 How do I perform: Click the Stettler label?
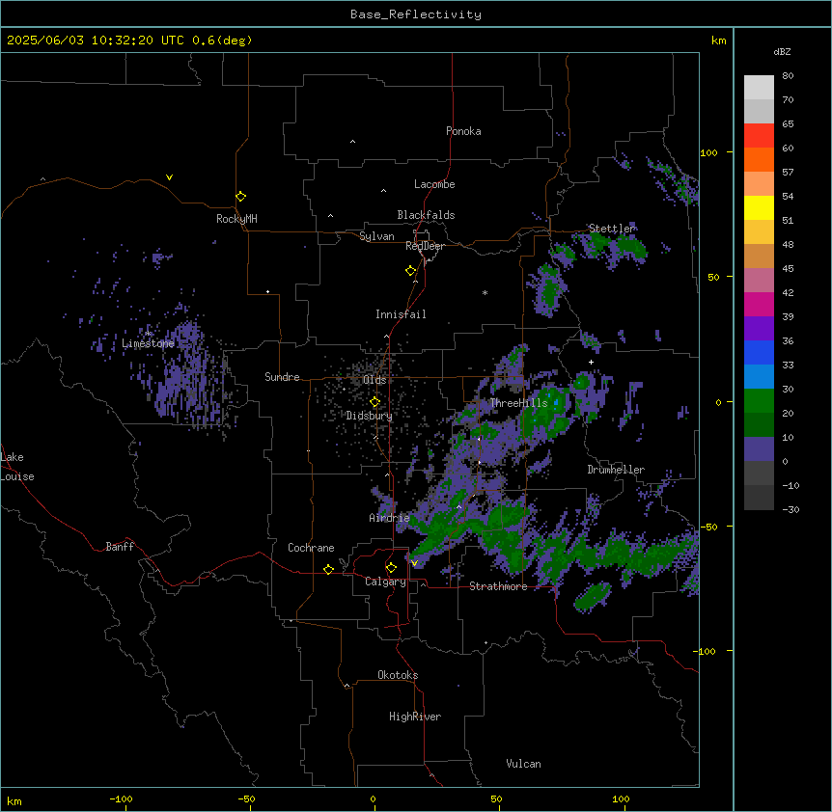tap(612, 229)
